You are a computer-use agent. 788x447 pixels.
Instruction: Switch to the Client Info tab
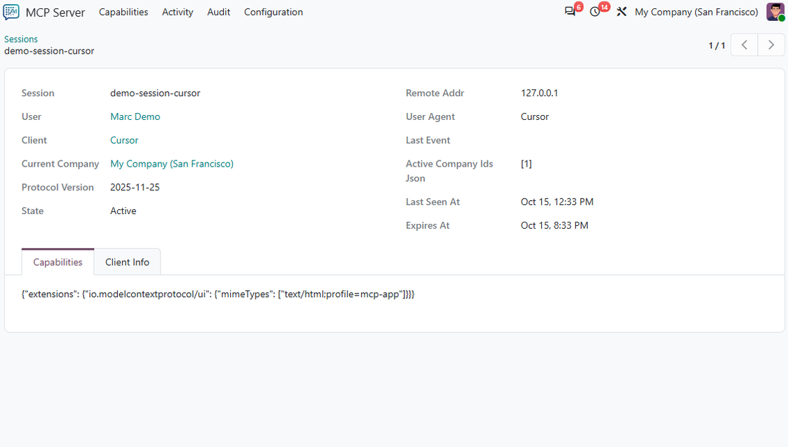pos(127,262)
